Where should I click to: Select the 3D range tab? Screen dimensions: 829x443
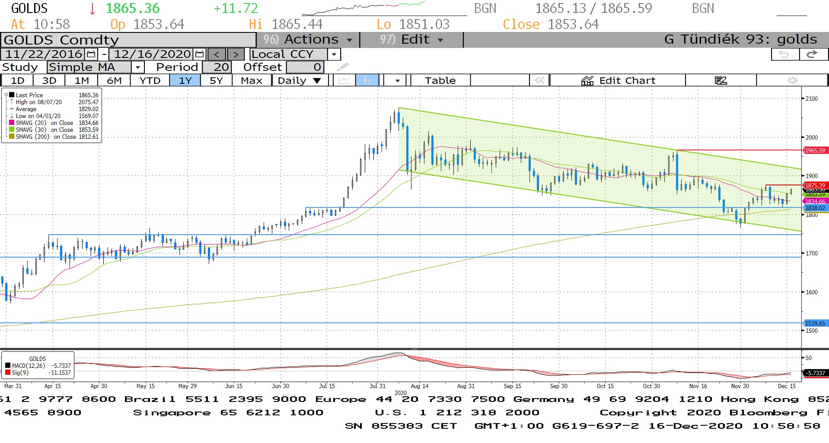coord(49,80)
